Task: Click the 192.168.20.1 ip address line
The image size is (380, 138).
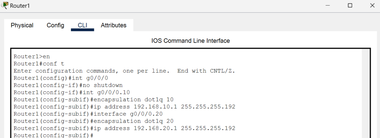Action: [x=124, y=128]
